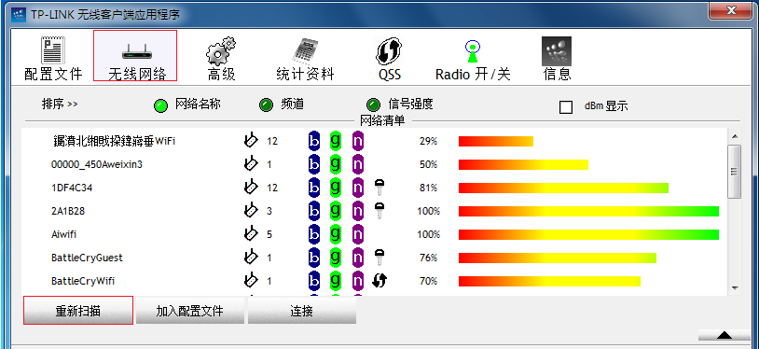Open the QSS tab
Screen dimensions: 759x349
click(x=390, y=58)
